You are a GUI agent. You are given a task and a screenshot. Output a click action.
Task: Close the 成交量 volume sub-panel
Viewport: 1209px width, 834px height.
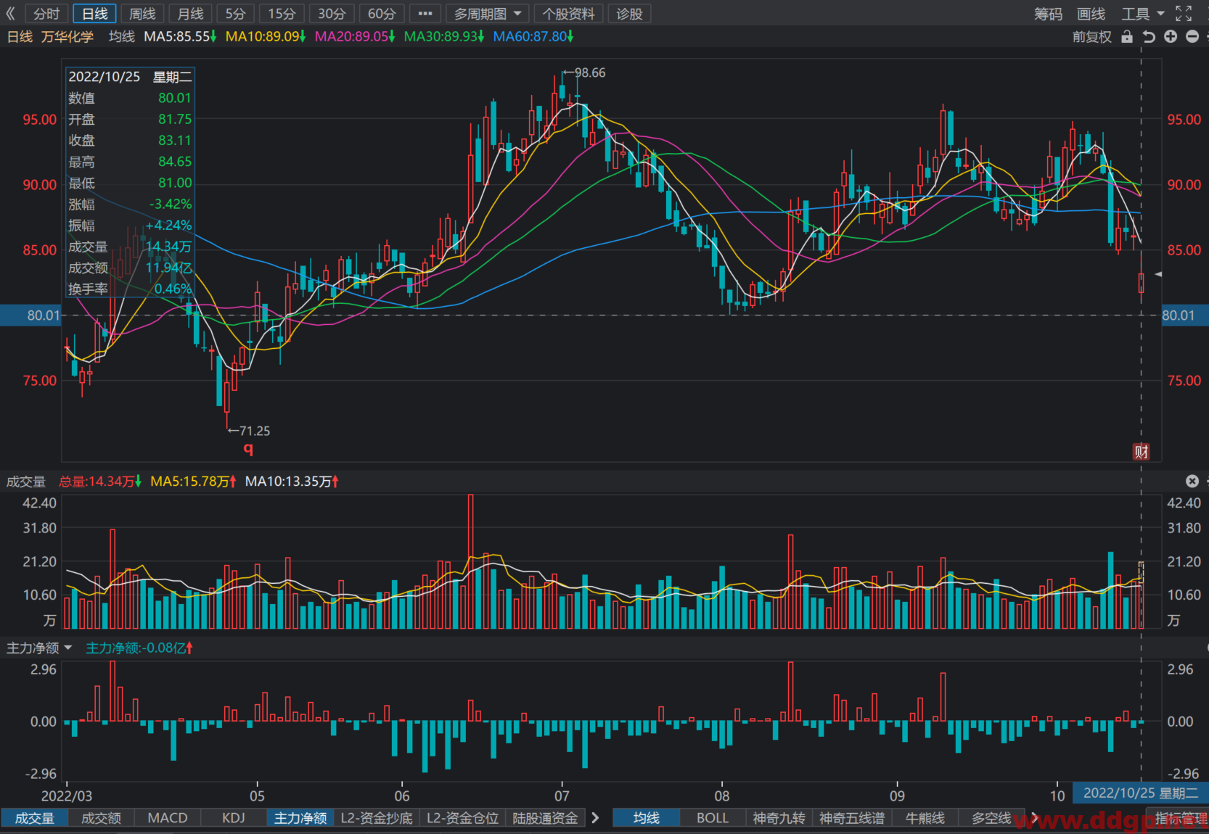coord(1192,481)
